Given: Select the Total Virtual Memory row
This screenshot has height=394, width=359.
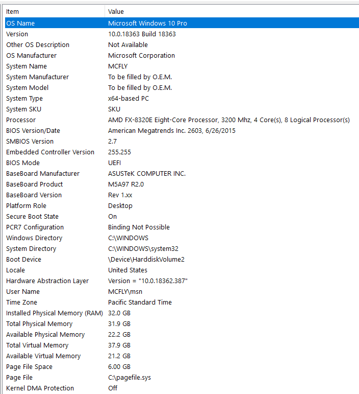Looking at the screenshot, I should (182, 345).
